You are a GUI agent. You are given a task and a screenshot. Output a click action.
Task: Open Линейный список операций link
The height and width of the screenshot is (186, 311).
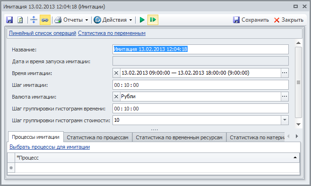pos(43,33)
